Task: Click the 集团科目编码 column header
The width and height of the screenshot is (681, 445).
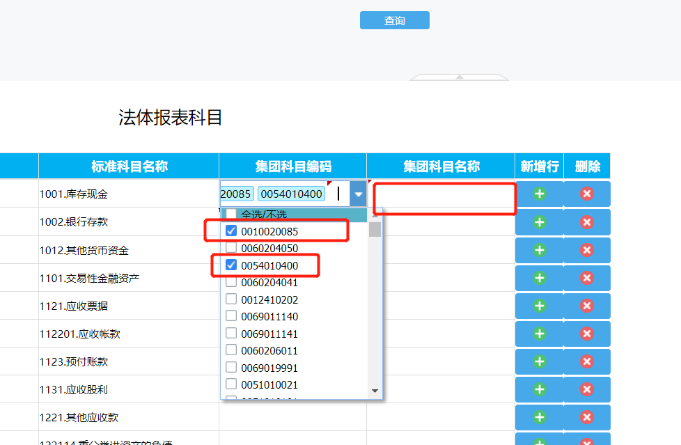Action: click(293, 166)
